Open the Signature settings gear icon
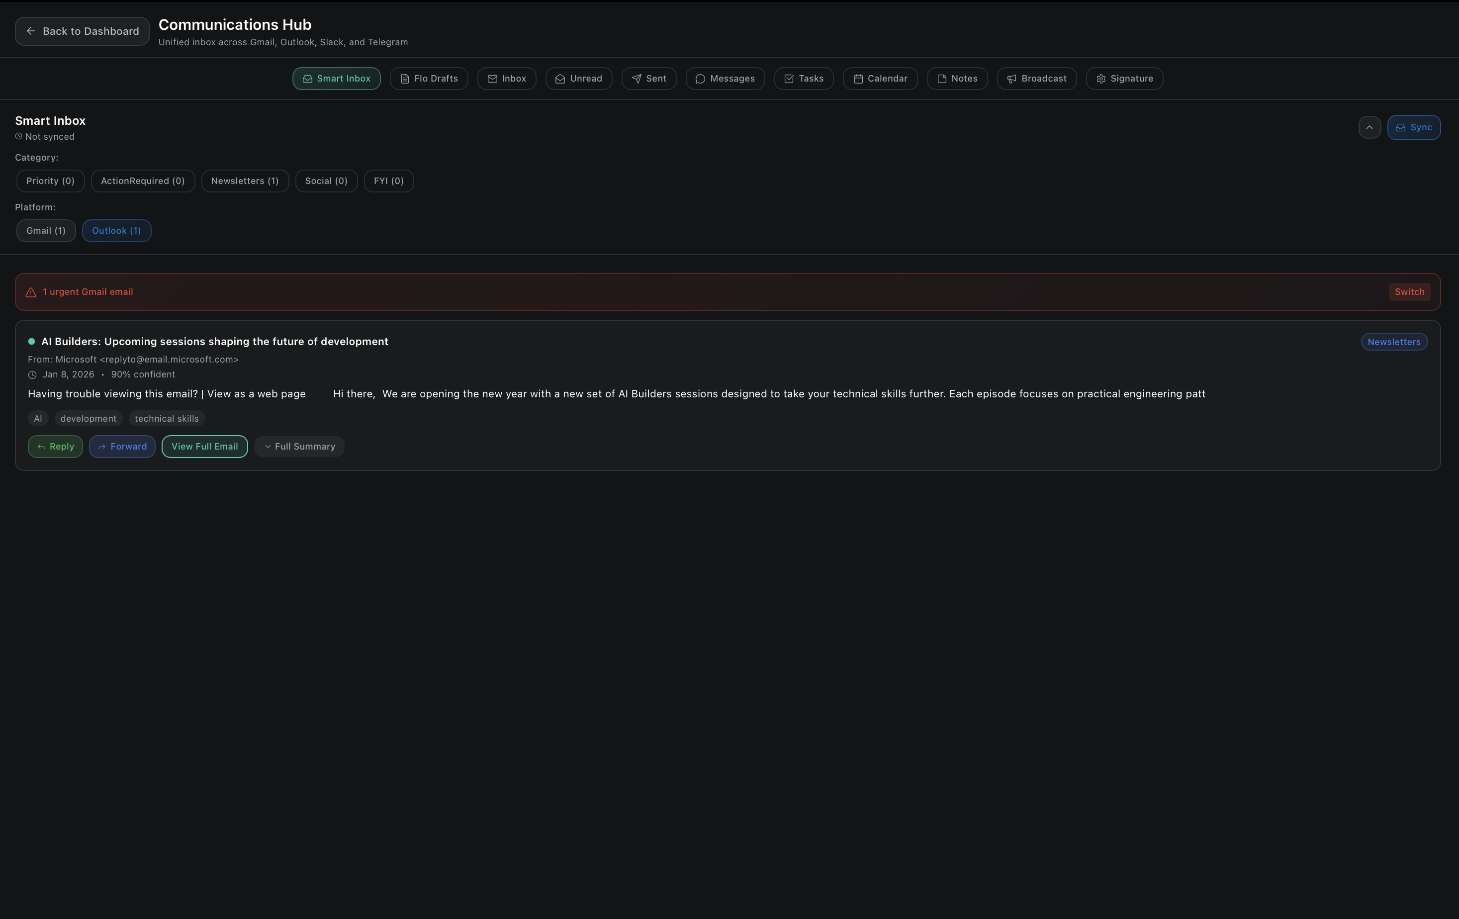The width and height of the screenshot is (1459, 919). pos(1101,78)
